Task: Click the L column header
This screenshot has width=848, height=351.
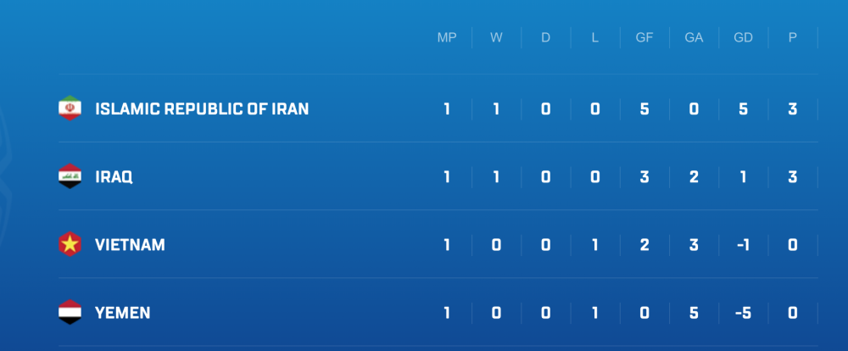Action: [x=594, y=38]
